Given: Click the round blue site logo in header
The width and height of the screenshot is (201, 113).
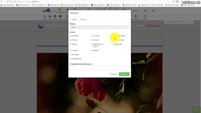Looking at the screenshot, I should point(41,26).
